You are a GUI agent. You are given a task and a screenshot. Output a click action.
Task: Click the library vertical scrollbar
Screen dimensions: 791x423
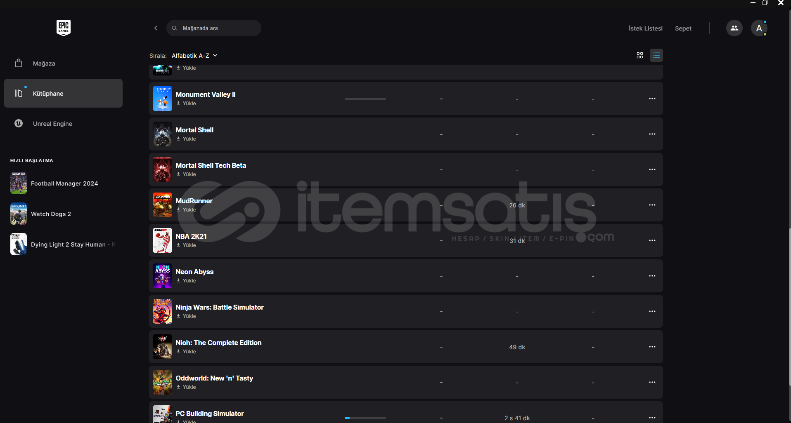pyautogui.click(x=789, y=307)
